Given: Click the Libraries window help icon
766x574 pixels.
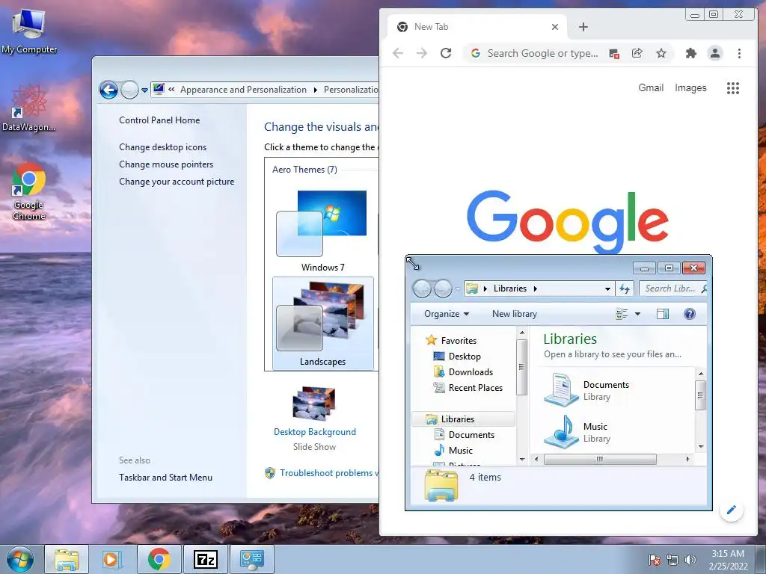Looking at the screenshot, I should pyautogui.click(x=689, y=314).
